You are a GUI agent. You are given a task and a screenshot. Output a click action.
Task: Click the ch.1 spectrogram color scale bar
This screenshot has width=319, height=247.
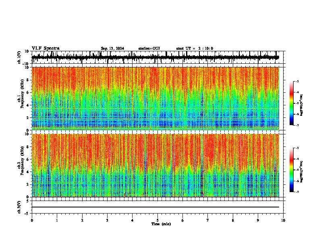292,103
